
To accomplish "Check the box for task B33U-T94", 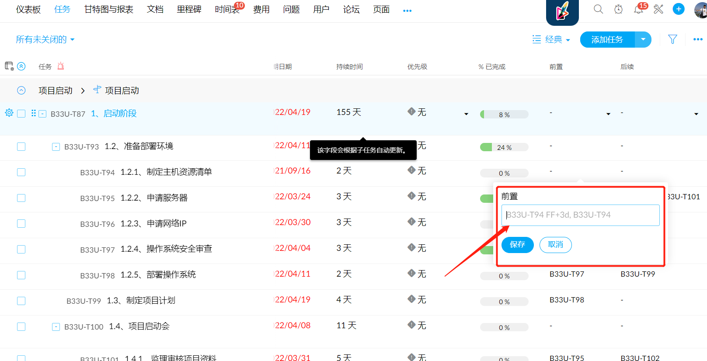I will coord(21,172).
